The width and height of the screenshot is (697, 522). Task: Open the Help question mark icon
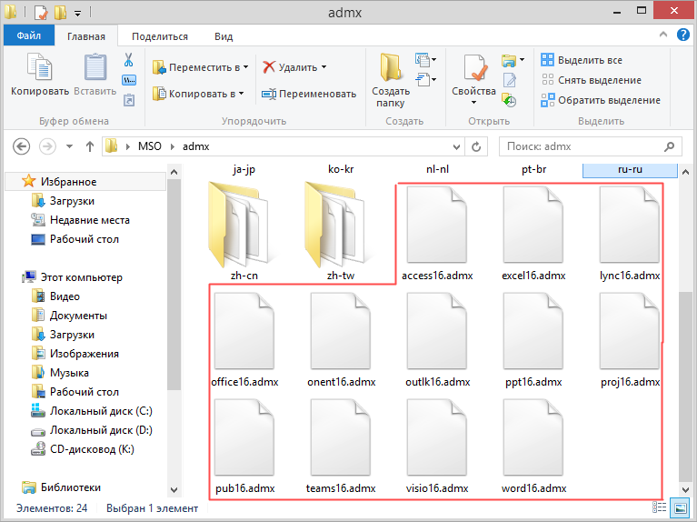point(682,35)
